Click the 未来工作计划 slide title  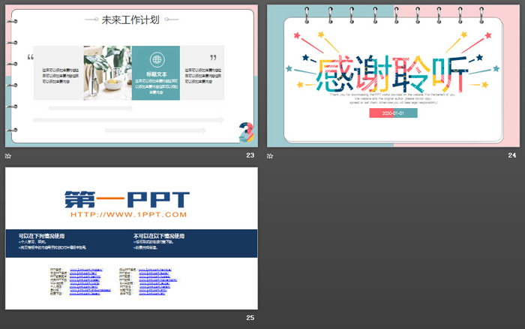(x=133, y=20)
